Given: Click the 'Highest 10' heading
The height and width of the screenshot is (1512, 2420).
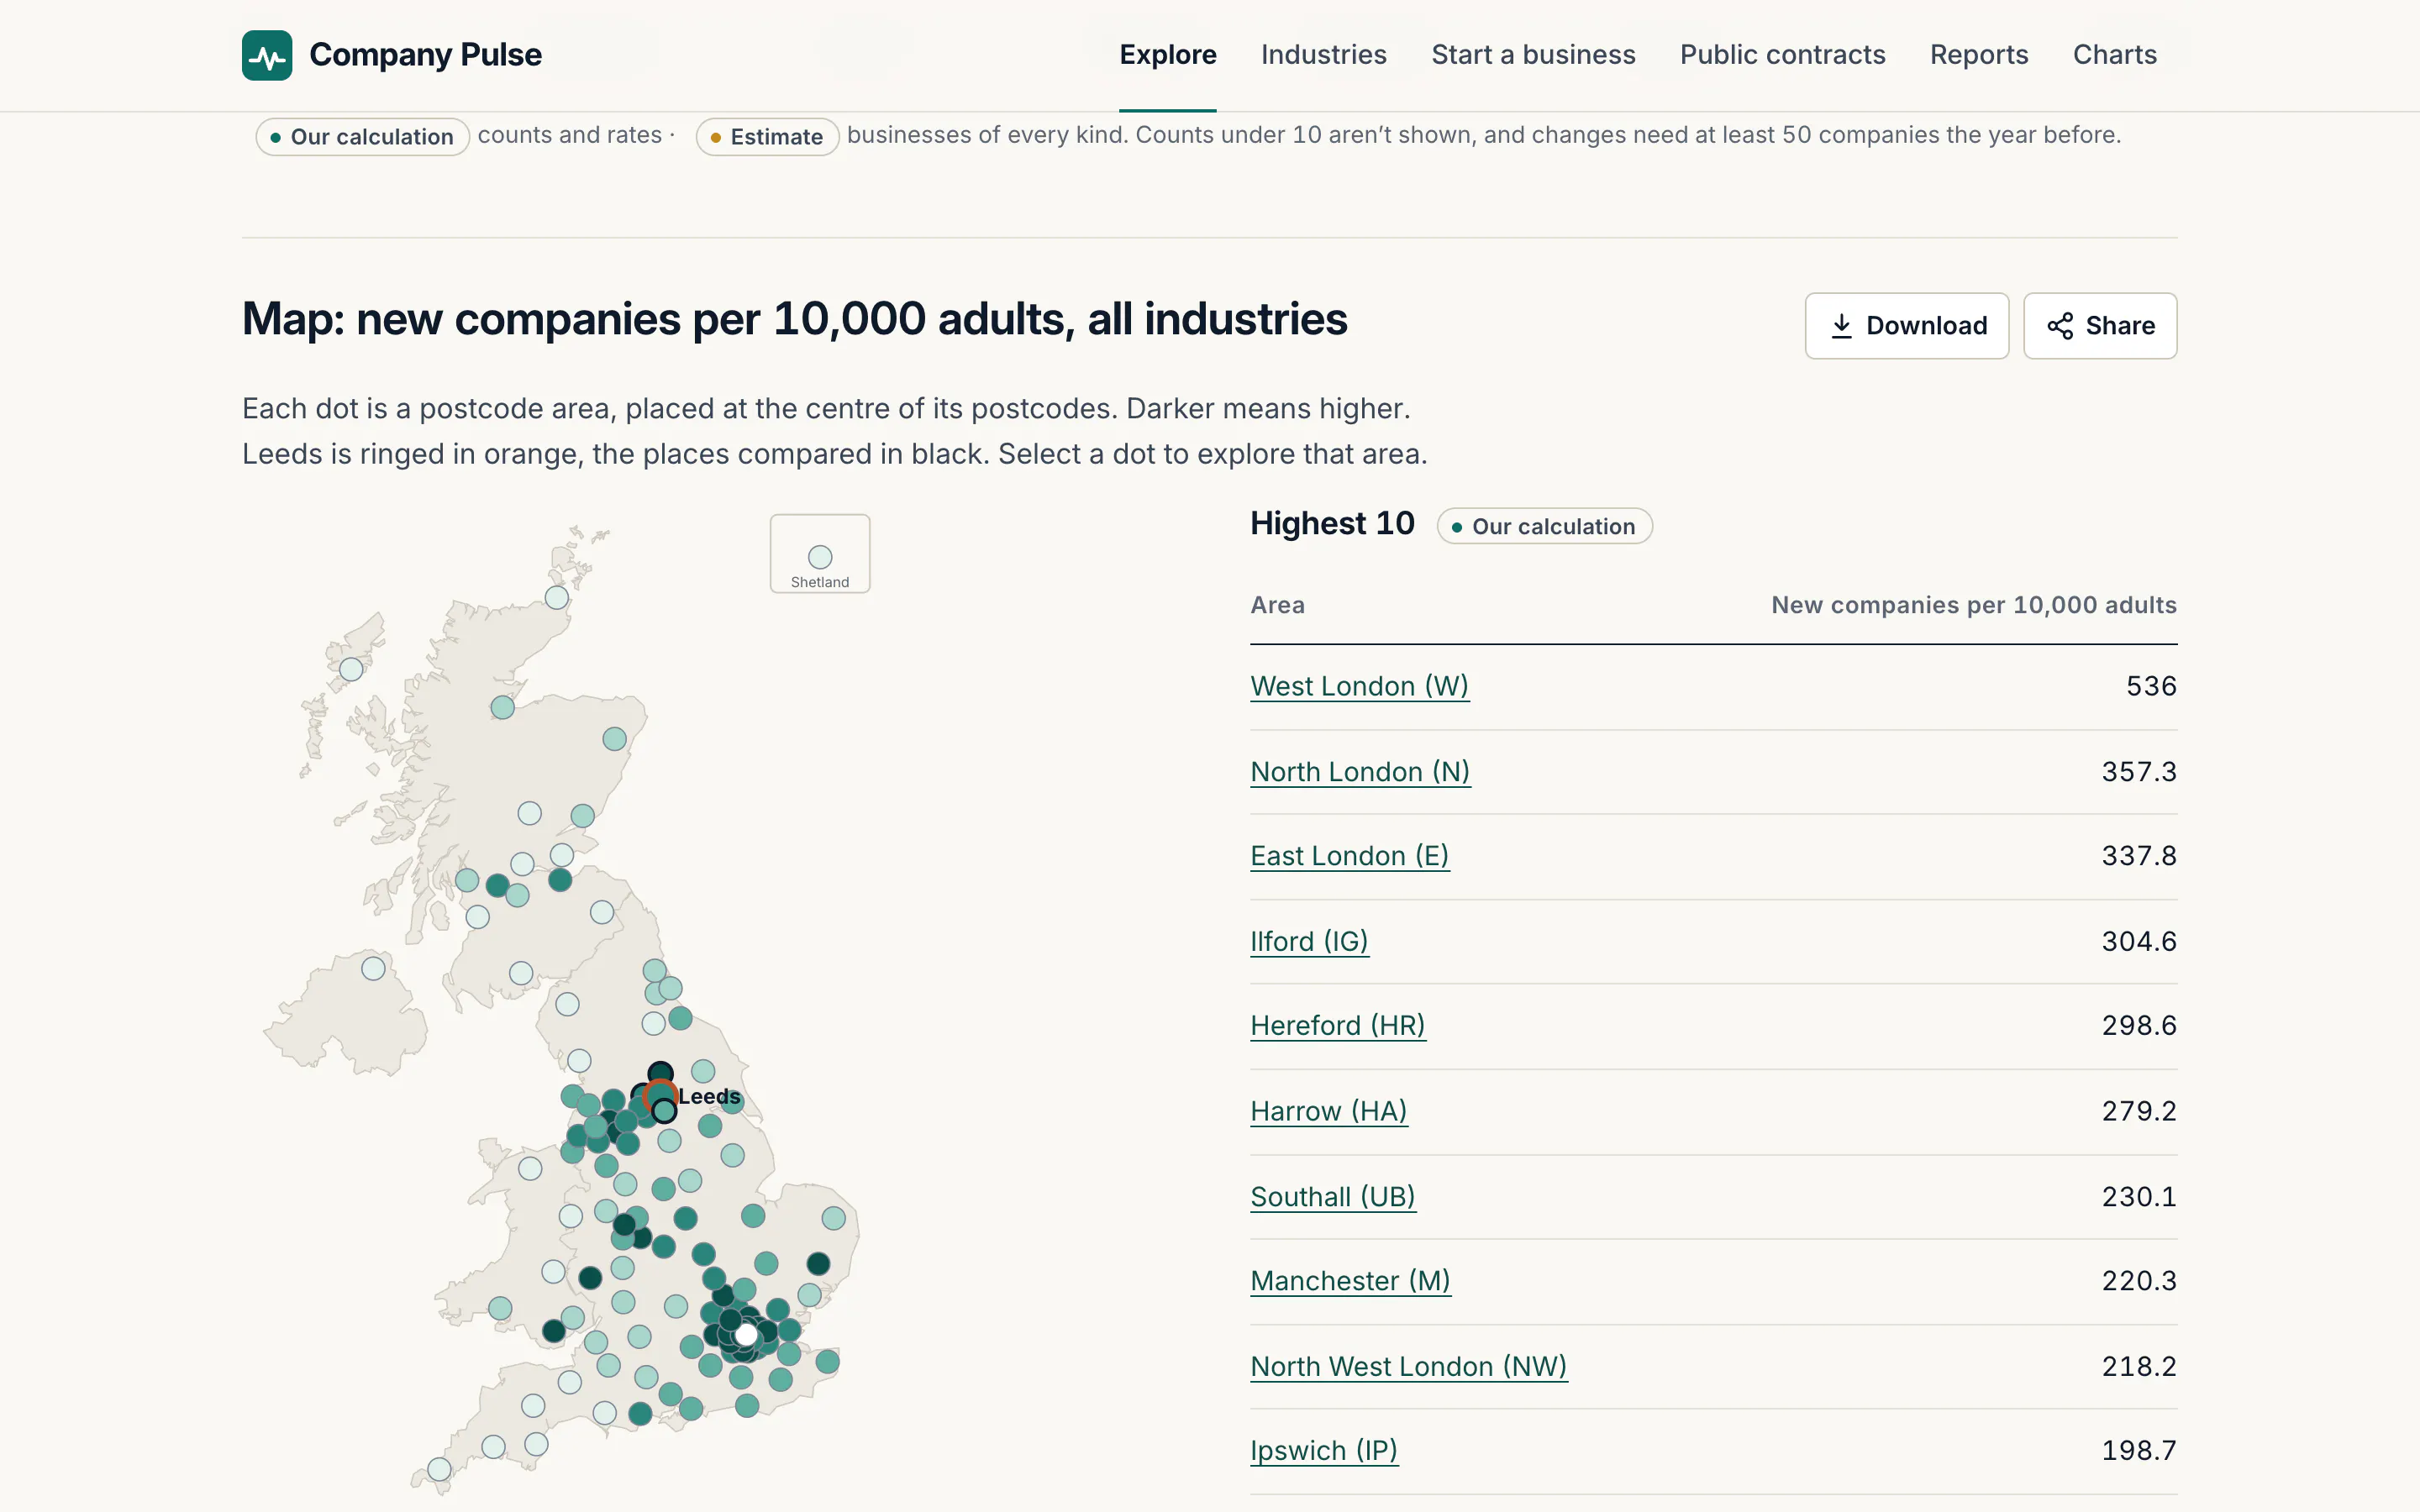Looking at the screenshot, I should [1332, 524].
